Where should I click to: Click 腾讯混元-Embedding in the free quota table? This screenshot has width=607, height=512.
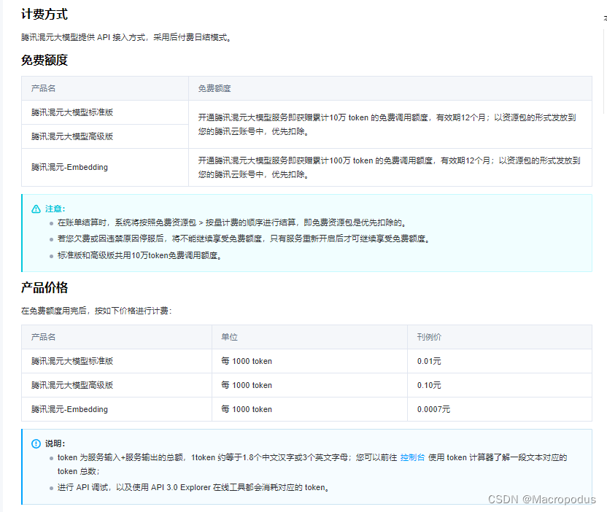point(70,167)
